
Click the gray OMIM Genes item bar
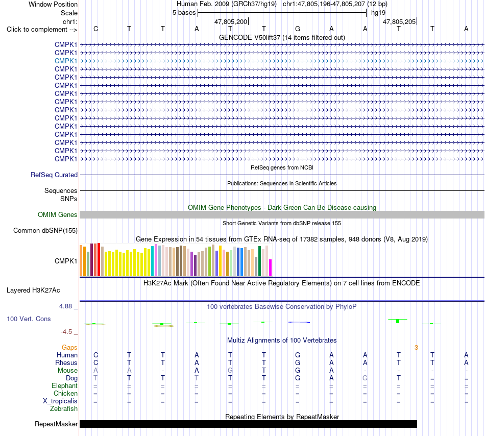point(282,214)
